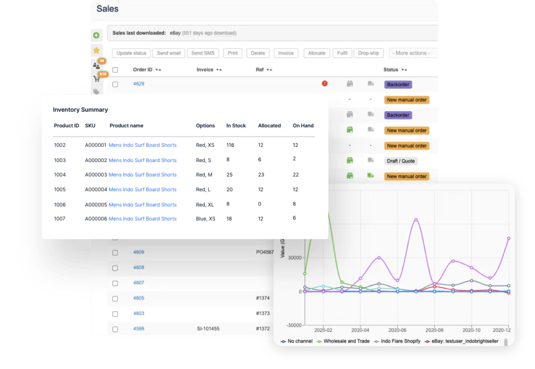Click the Fulfil button
Screen dimensions: 535x369
[342, 53]
